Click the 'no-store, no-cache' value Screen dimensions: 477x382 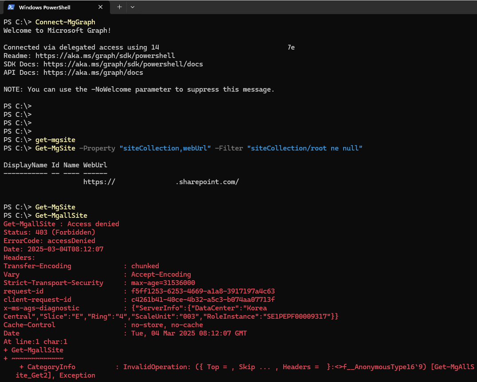tap(167, 325)
